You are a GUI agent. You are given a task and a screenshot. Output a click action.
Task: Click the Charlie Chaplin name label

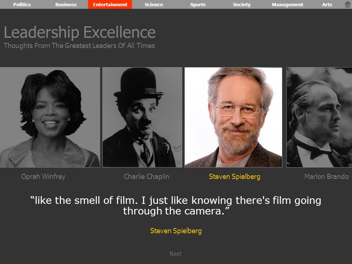pyautogui.click(x=146, y=177)
